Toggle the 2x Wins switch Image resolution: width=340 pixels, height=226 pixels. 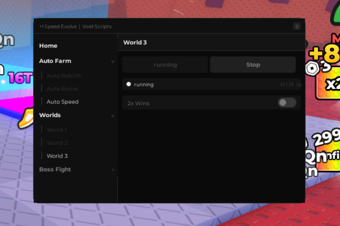click(x=287, y=103)
